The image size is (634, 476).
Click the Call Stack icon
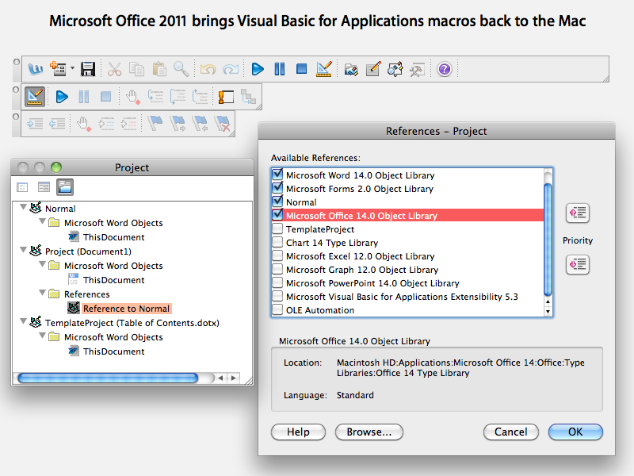pyautogui.click(x=248, y=97)
